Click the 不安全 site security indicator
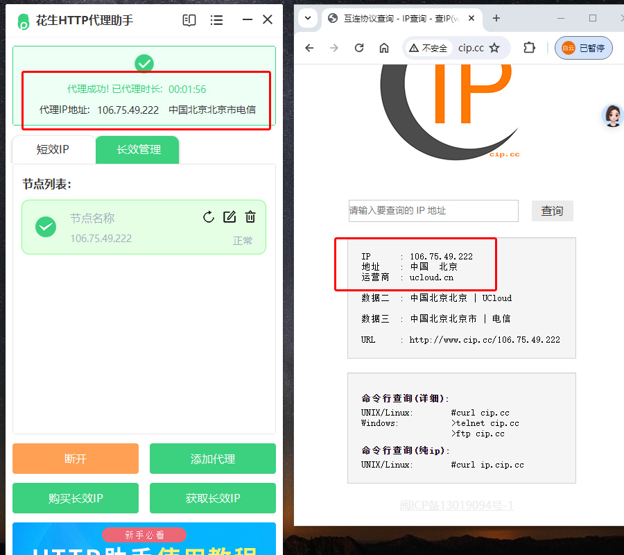This screenshot has width=624, height=555. [x=428, y=48]
